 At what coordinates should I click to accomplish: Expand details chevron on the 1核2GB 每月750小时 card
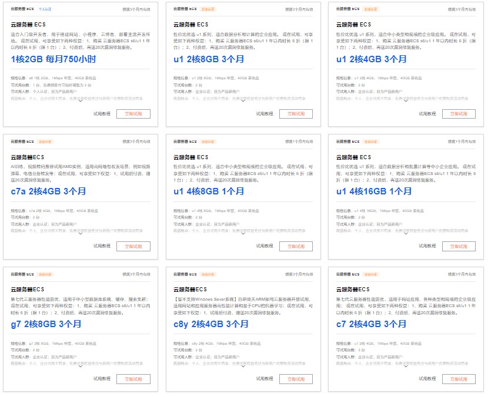pyautogui.click(x=81, y=101)
